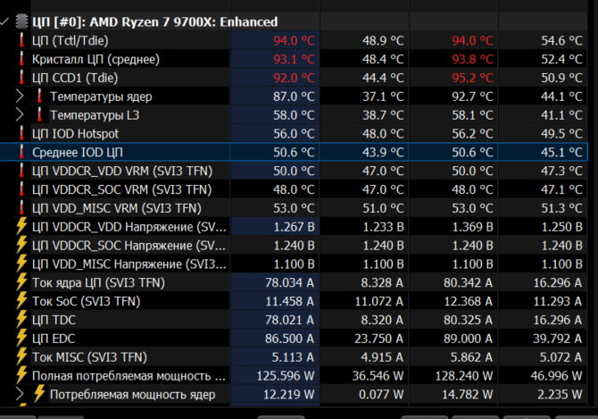Select the Температуры ядер label
This screenshot has width=598, height=419.
[x=101, y=96]
